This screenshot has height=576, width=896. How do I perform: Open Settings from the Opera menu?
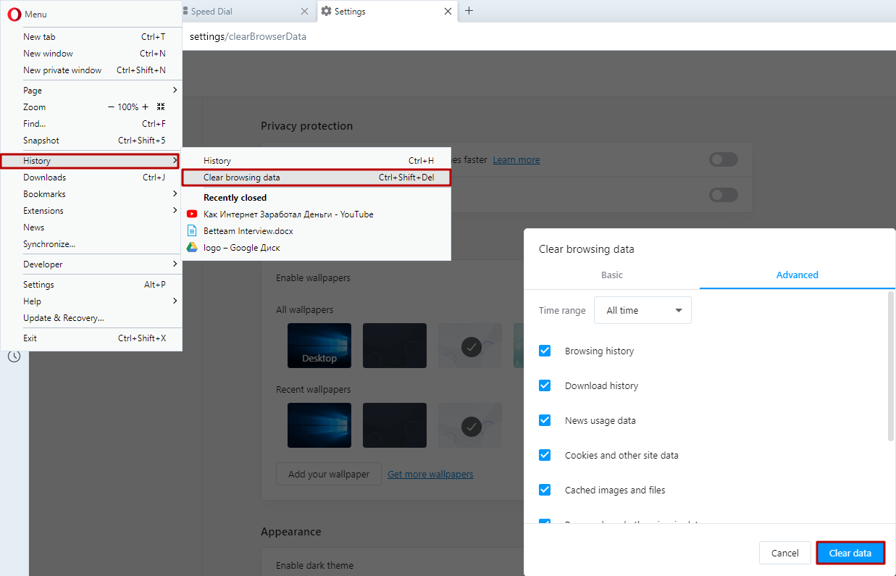(91, 285)
